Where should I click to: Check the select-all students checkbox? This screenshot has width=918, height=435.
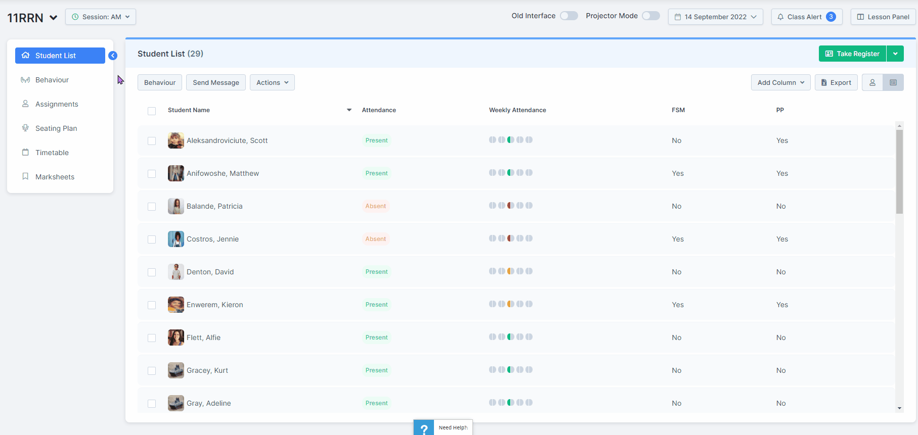(152, 111)
